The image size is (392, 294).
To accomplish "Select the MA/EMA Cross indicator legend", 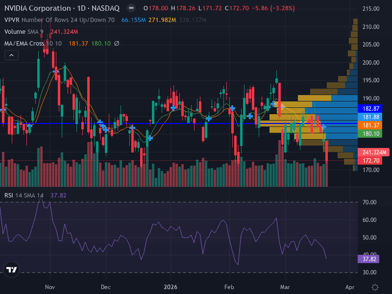I will (x=33, y=44).
